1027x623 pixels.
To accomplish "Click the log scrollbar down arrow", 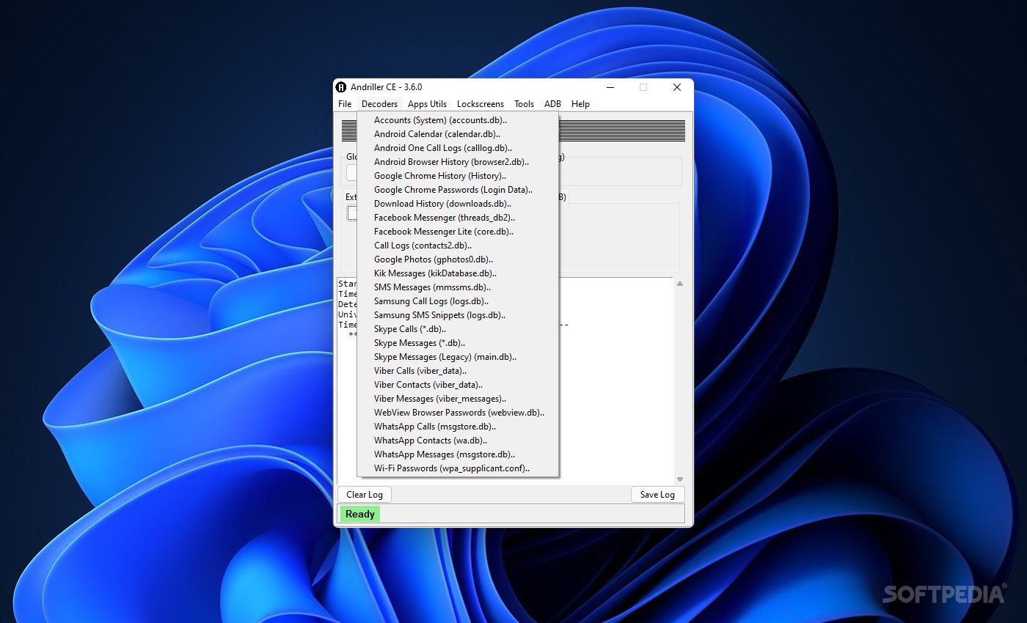I will (x=679, y=479).
